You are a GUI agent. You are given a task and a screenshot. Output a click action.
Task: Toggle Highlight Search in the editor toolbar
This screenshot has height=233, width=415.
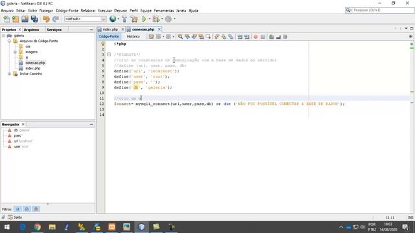(x=201, y=37)
